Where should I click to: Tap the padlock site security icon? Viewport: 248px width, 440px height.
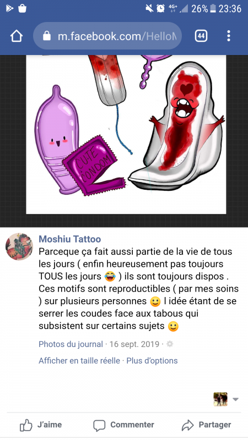pos(47,36)
